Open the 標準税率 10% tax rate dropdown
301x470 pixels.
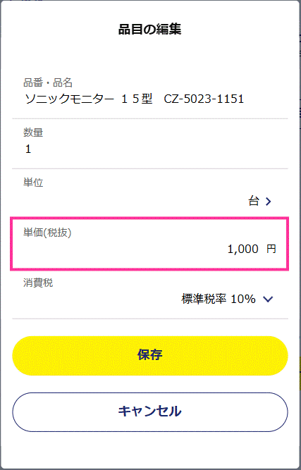tap(227, 299)
